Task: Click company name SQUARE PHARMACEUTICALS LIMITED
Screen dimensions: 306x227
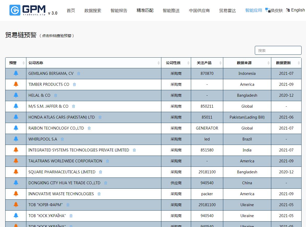Action: point(62,172)
